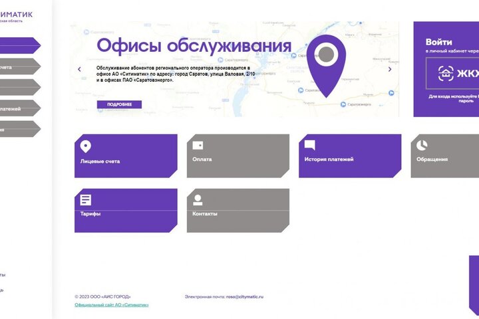The width and height of the screenshot is (479, 319).
Task: Click the Войти heading in login panel
Action: coord(439,41)
